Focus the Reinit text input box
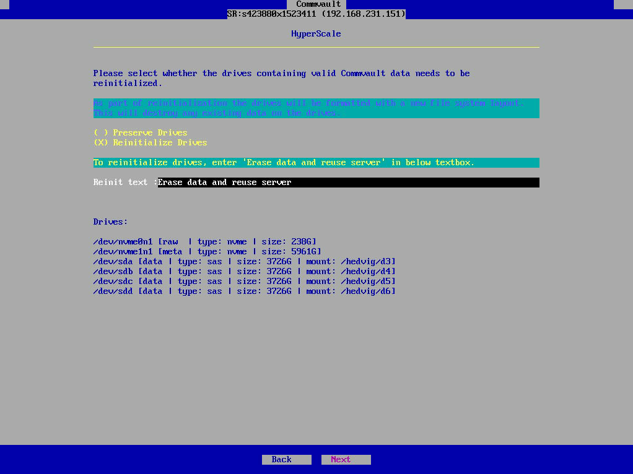 [348, 183]
